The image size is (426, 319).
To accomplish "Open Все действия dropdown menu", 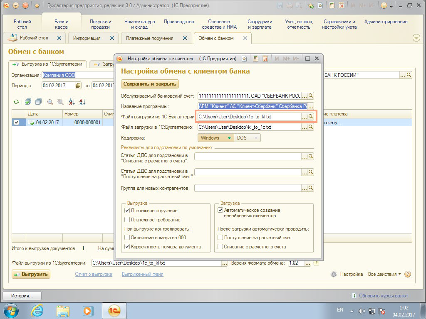I will click(384, 274).
